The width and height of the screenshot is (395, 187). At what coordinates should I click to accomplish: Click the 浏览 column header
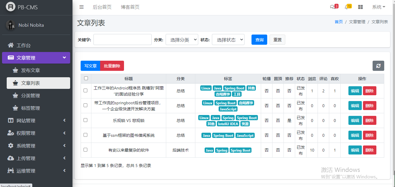coord(312,79)
